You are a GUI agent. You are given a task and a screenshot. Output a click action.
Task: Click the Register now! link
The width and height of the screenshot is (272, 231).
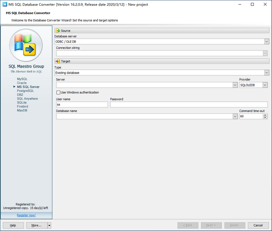pyautogui.click(x=26, y=215)
